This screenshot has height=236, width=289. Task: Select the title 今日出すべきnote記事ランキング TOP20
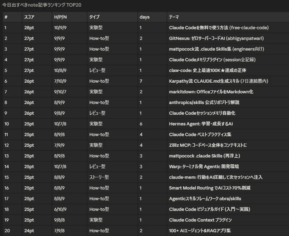(x=42, y=5)
